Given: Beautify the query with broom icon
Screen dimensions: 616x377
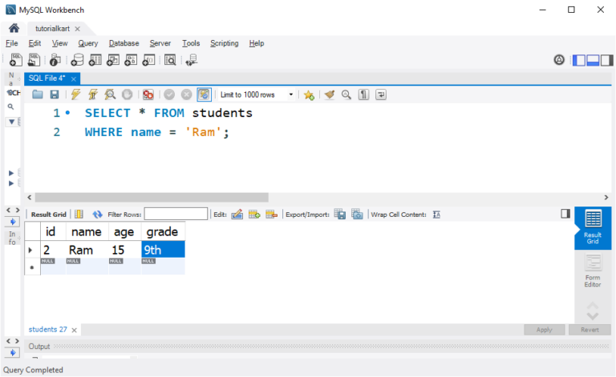Looking at the screenshot, I should click(330, 94).
